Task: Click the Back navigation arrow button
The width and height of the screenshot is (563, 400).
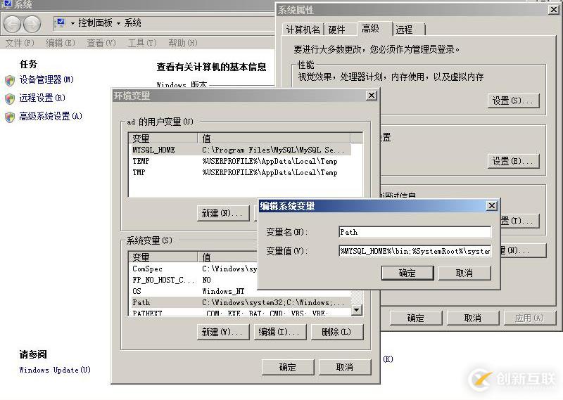Action: tap(13, 24)
